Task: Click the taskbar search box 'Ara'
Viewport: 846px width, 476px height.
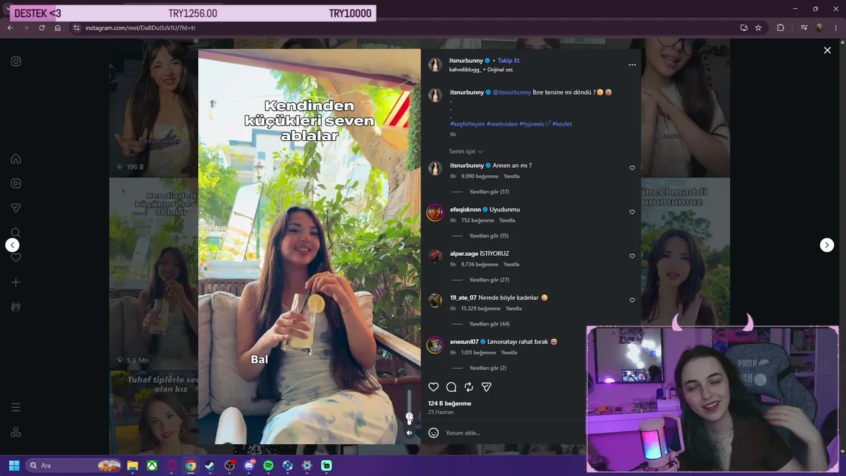Action: click(73, 465)
